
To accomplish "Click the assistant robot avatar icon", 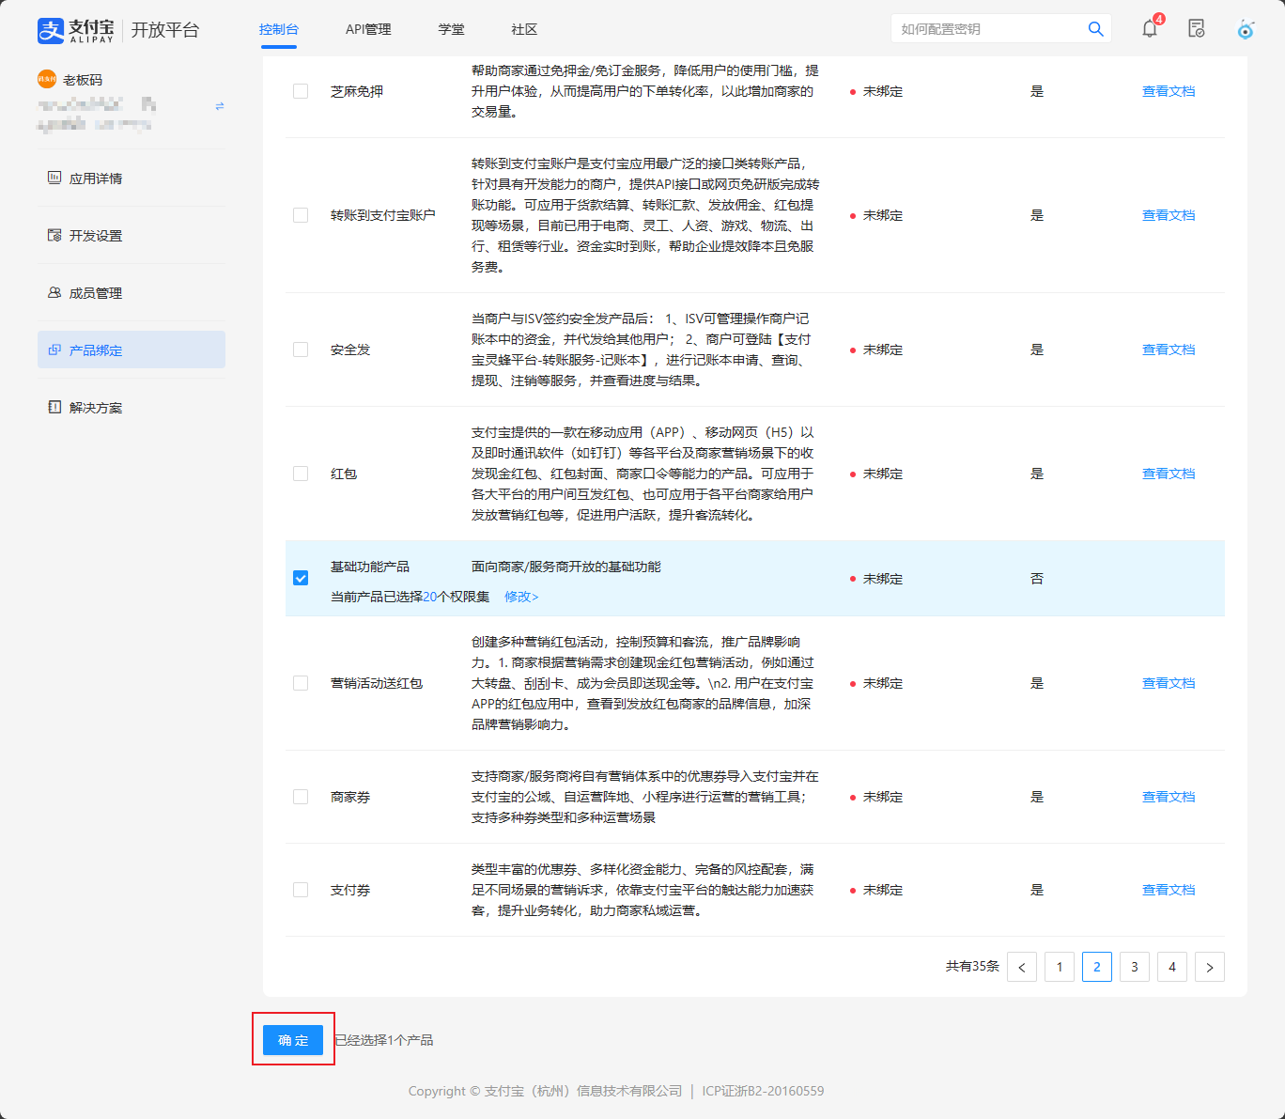I will click(1246, 29).
